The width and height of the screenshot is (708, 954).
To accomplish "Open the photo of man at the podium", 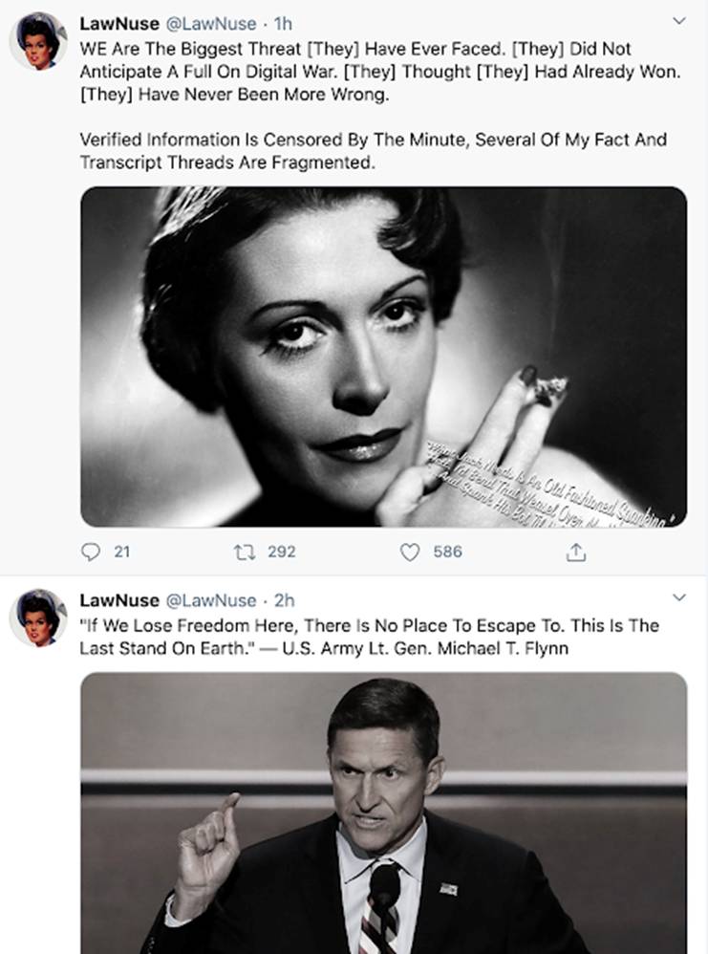I will [382, 813].
